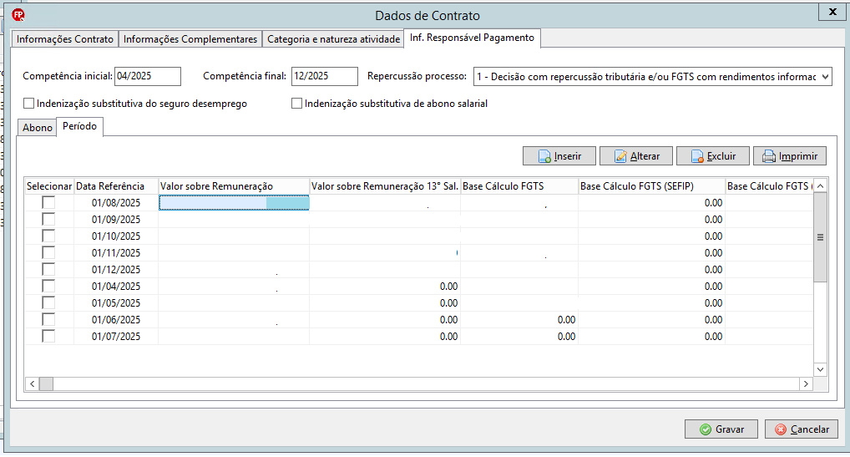Check the Selecionar box for 01/09/2025
850x457 pixels.
pyautogui.click(x=48, y=220)
